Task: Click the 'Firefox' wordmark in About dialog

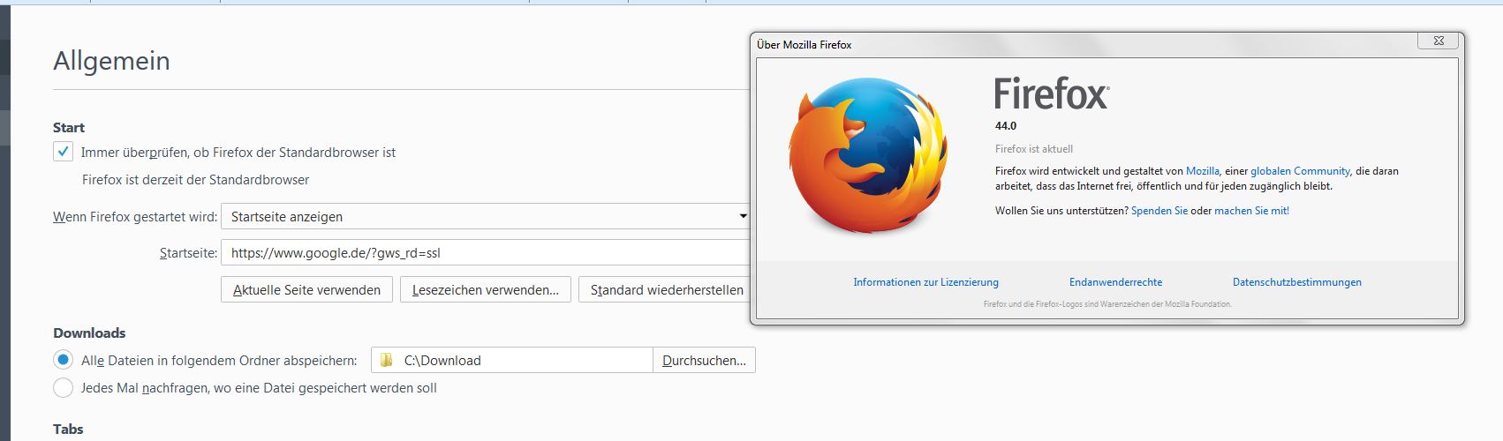Action: [x=1052, y=93]
